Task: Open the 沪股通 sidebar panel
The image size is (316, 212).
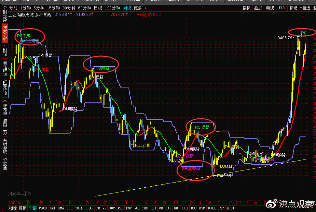Action: coord(5,164)
